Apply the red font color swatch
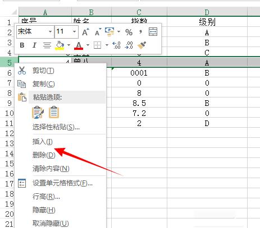This screenshot has height=228, width=260. click(79, 45)
